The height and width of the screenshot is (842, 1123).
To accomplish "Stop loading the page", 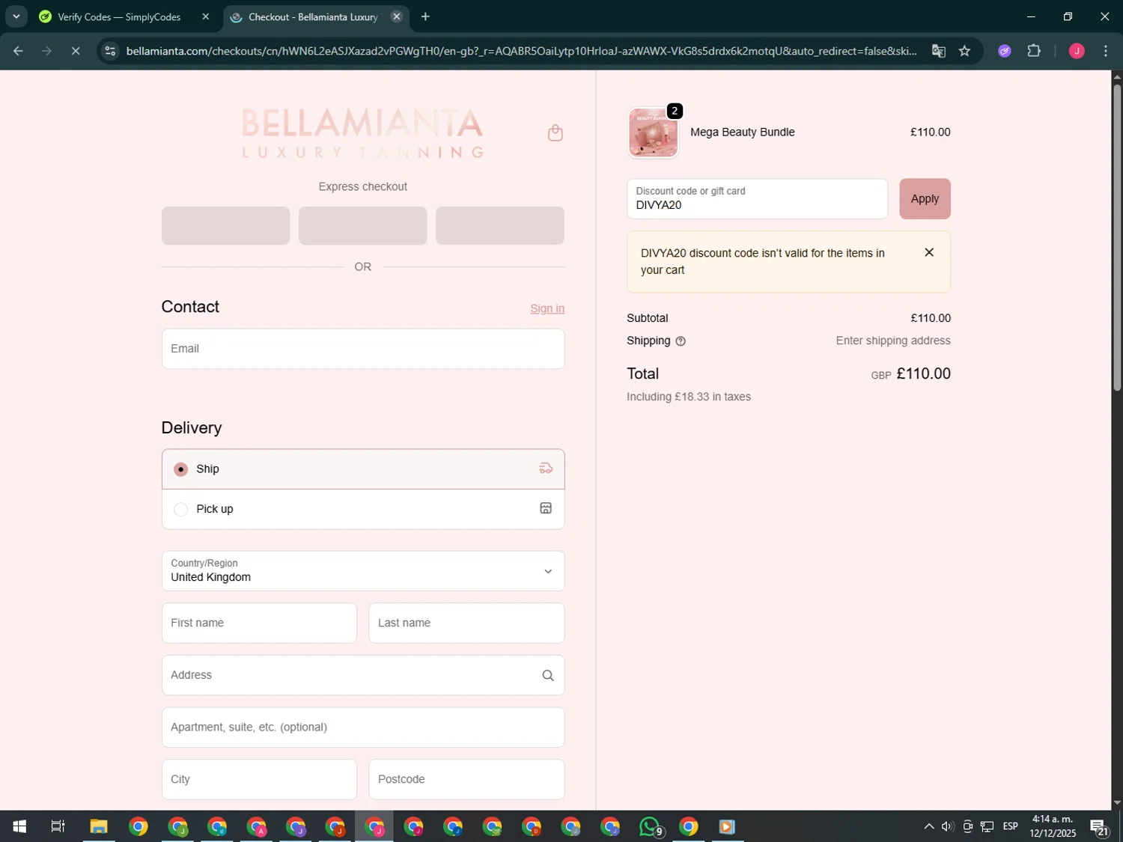I will pos(76,51).
